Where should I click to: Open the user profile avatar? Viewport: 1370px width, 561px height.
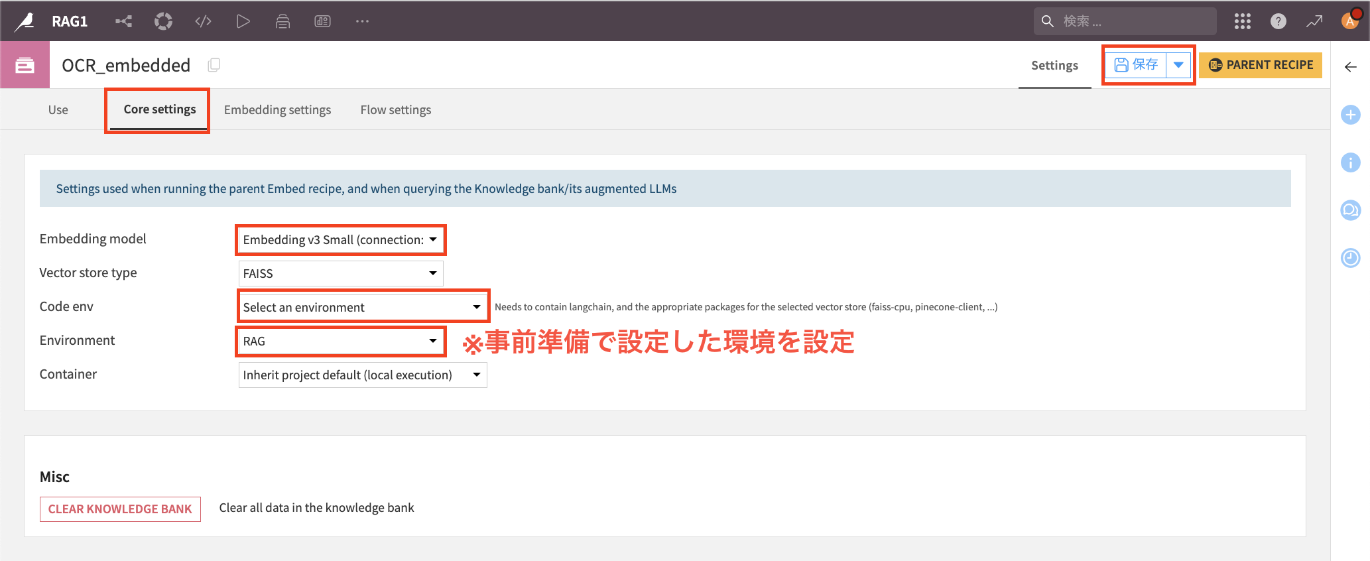click(x=1351, y=20)
